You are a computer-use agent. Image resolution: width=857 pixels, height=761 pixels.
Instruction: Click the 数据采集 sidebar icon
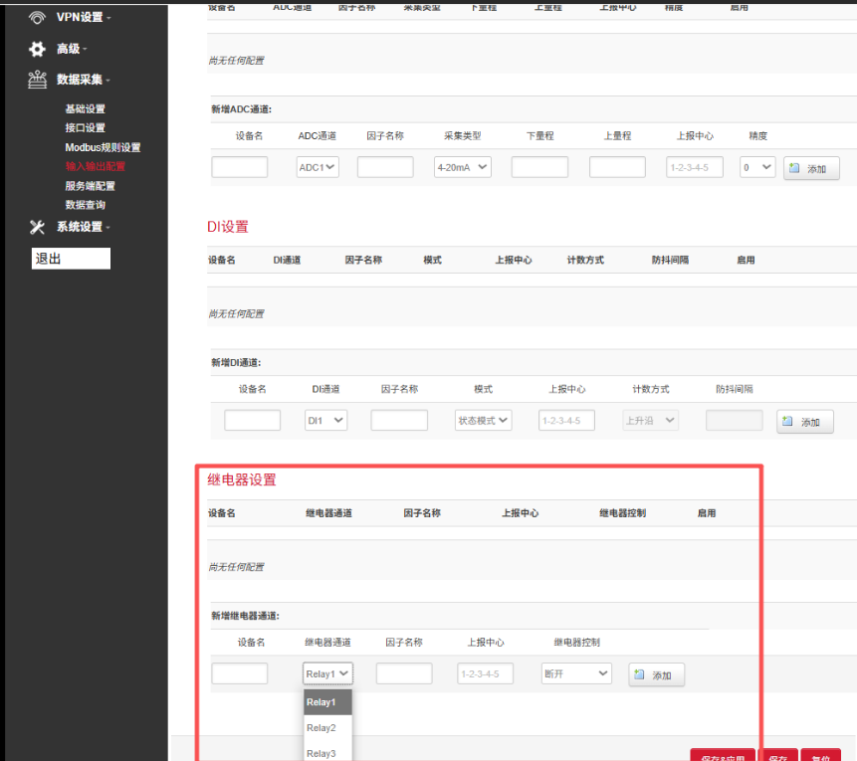click(x=37, y=80)
